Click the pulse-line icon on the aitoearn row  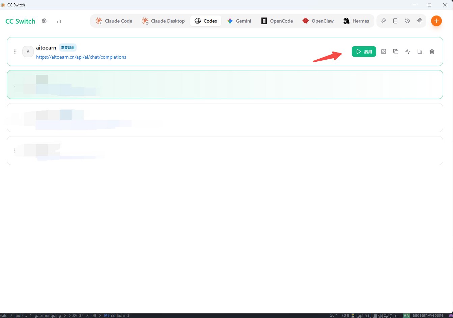(x=408, y=52)
